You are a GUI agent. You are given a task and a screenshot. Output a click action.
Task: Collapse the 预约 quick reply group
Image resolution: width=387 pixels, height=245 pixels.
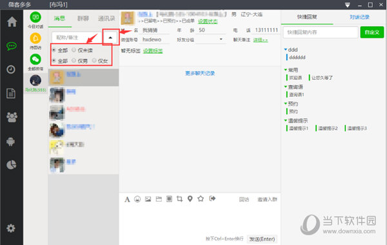(286, 104)
